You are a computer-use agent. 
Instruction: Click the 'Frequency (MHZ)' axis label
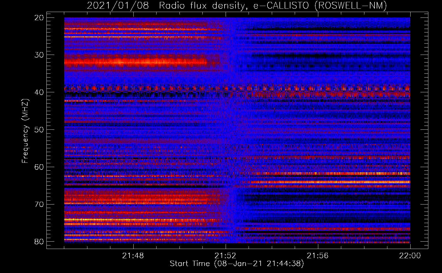25,131
